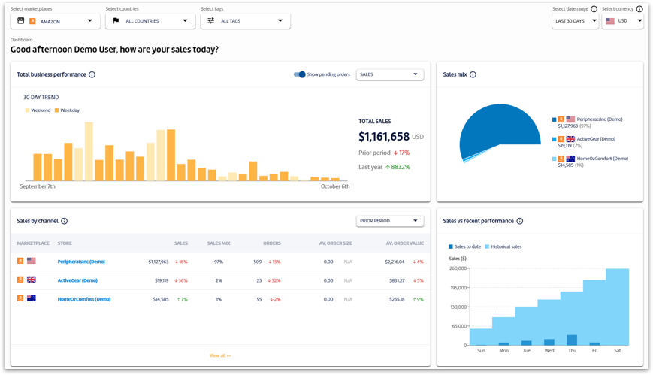Click Amazon icon beside PeripheralsInc in legend

click(x=561, y=119)
